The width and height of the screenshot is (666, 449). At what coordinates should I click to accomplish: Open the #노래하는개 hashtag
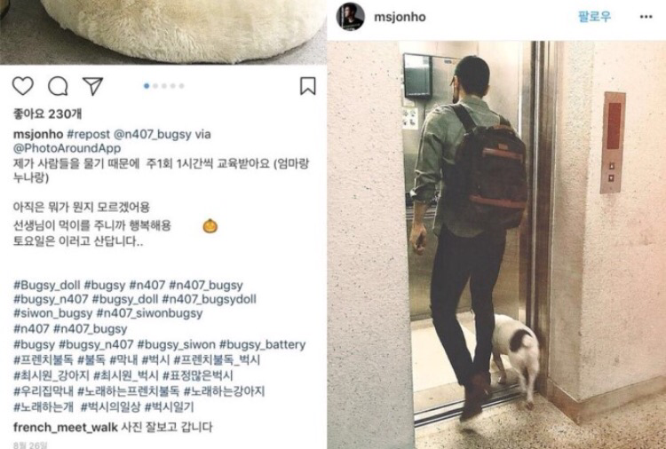point(44,407)
